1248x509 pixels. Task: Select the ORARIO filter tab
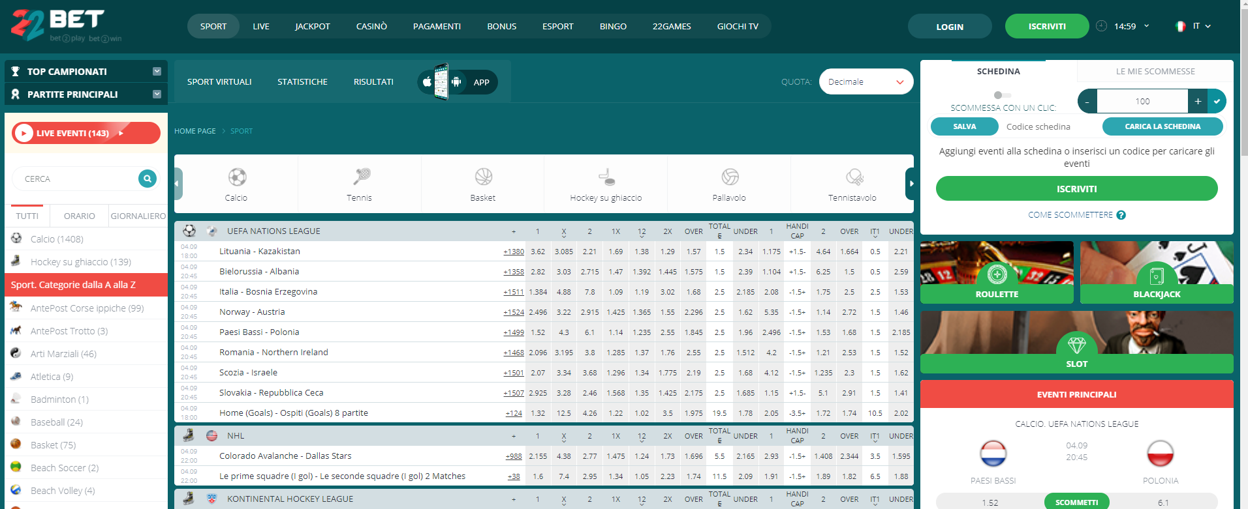[80, 216]
